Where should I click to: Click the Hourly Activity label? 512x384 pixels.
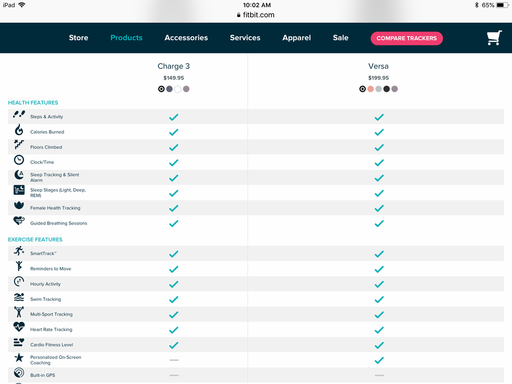(x=46, y=284)
